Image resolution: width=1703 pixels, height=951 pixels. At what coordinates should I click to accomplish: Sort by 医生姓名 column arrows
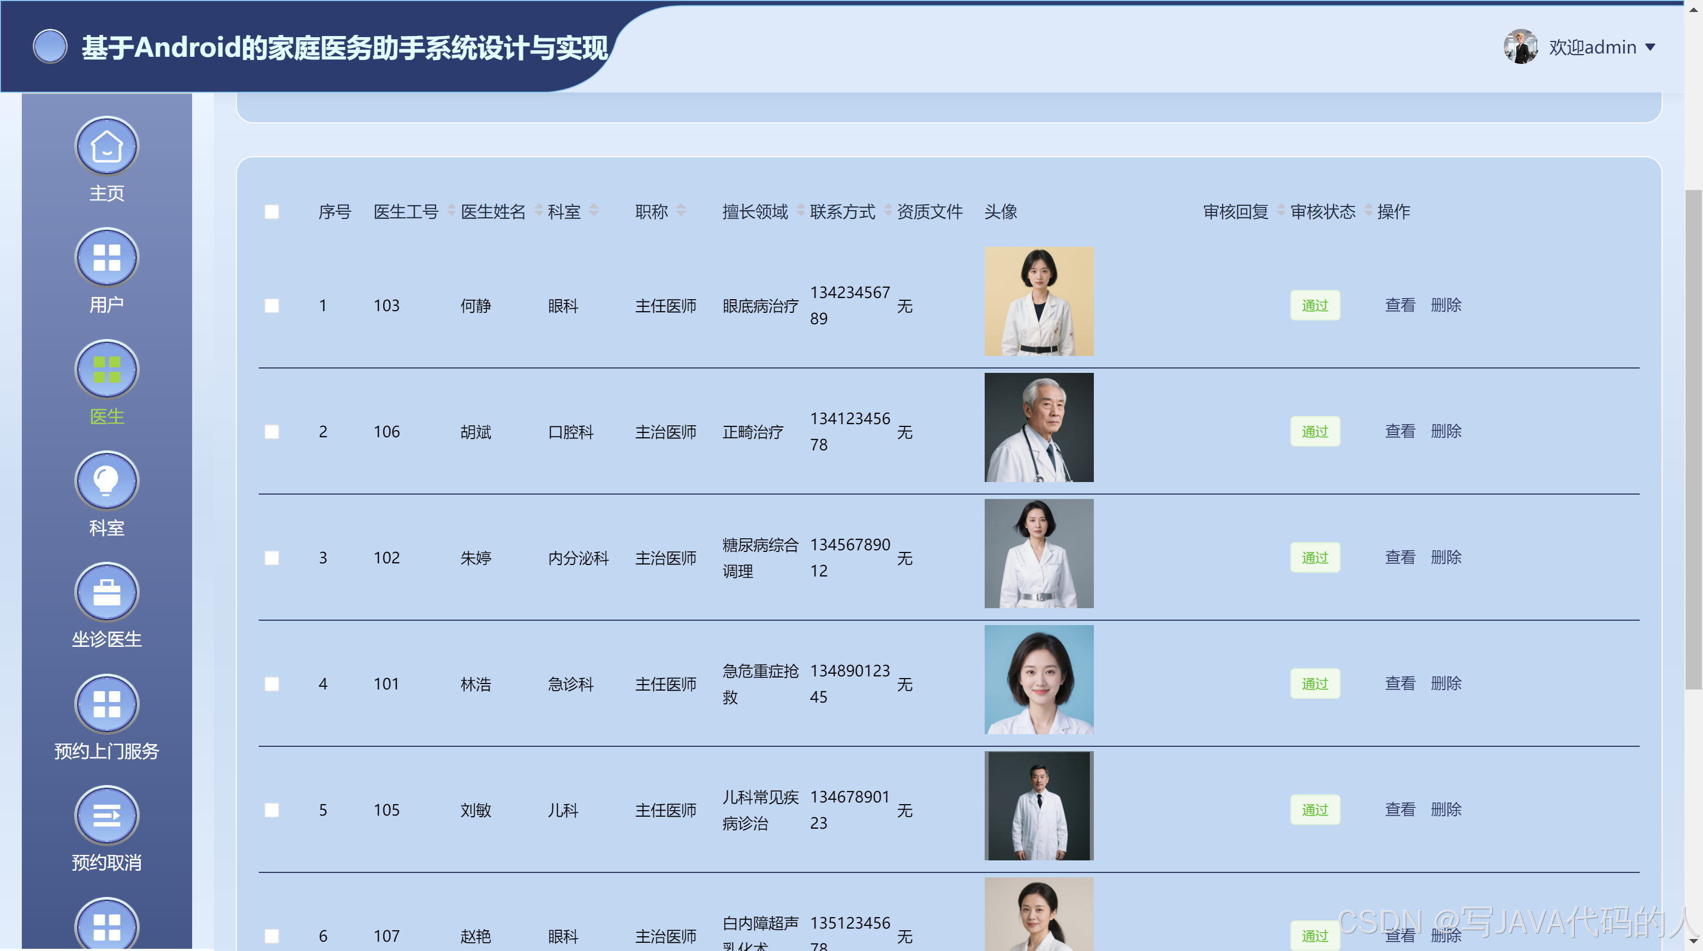pos(538,210)
